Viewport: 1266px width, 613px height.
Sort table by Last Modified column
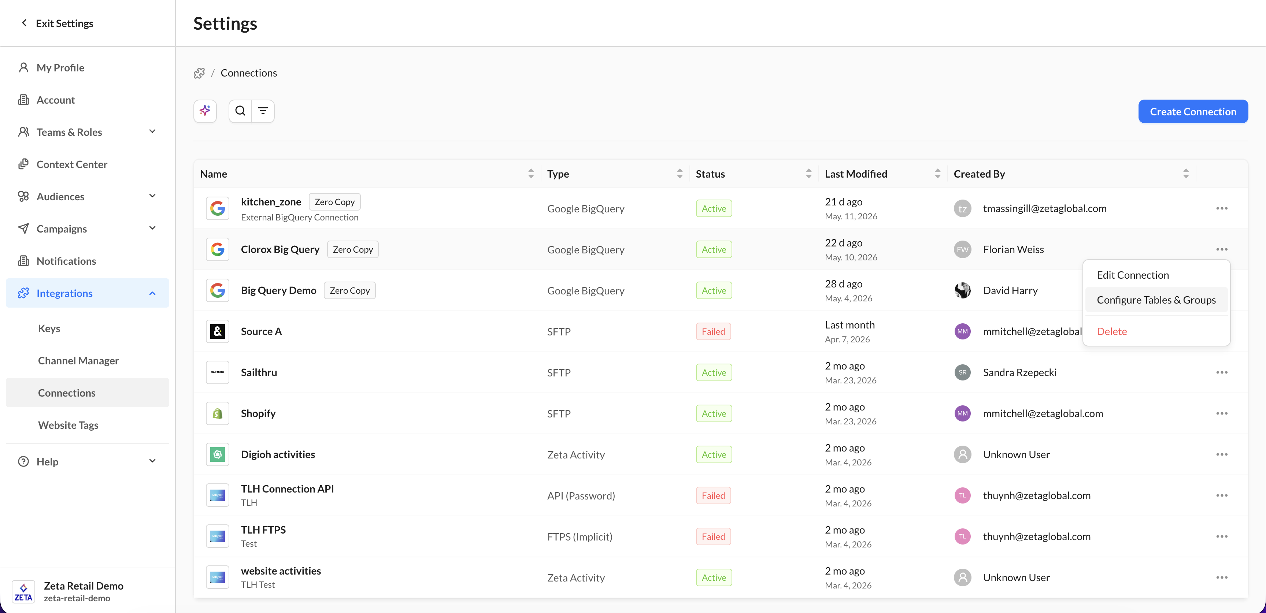(937, 174)
